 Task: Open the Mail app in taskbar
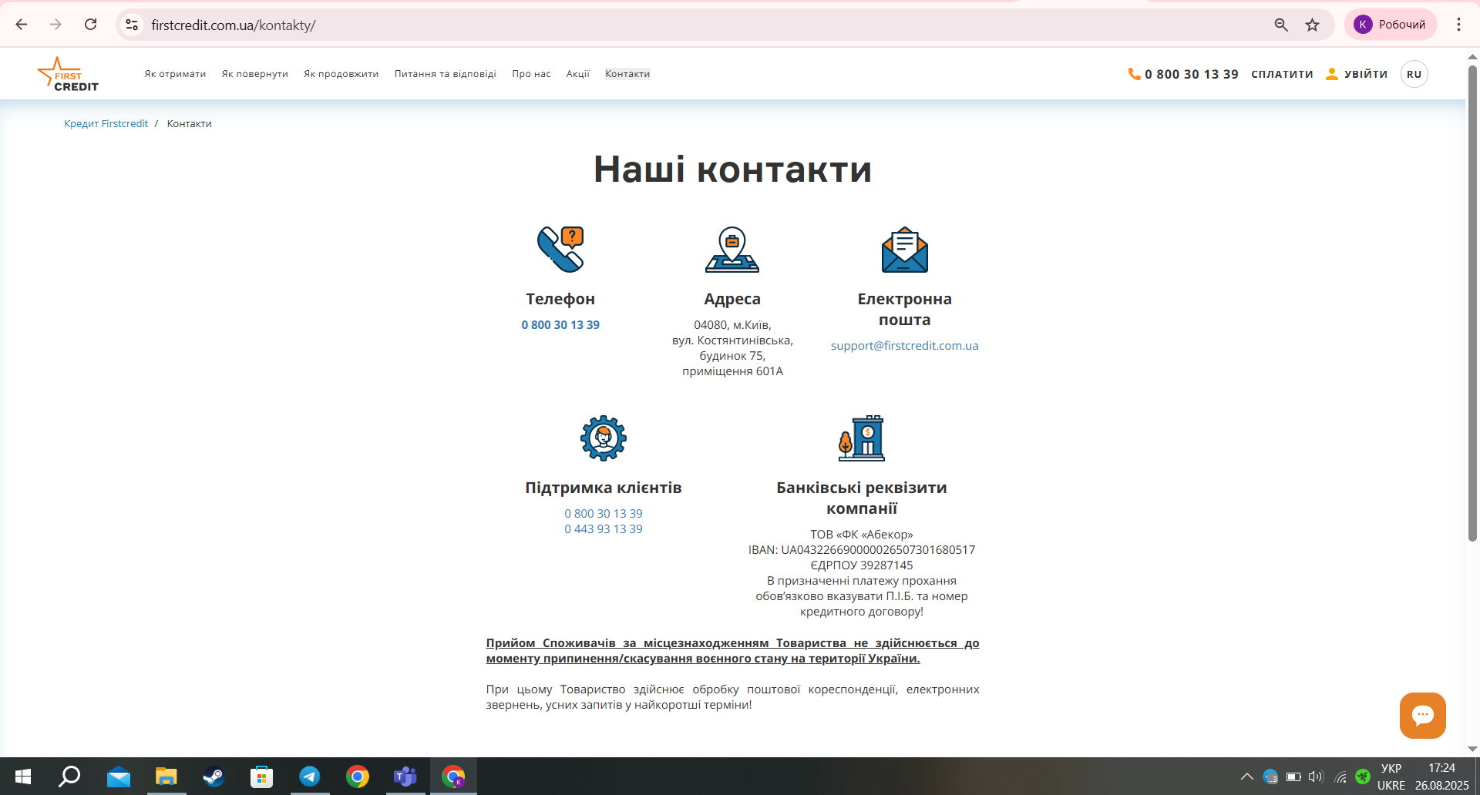(x=118, y=777)
